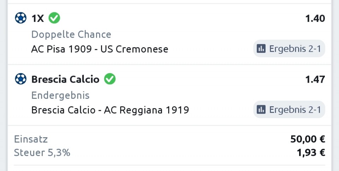Click the AC Pisa 1909 - US Cremonese match
339x171 pixels.
tap(100, 49)
